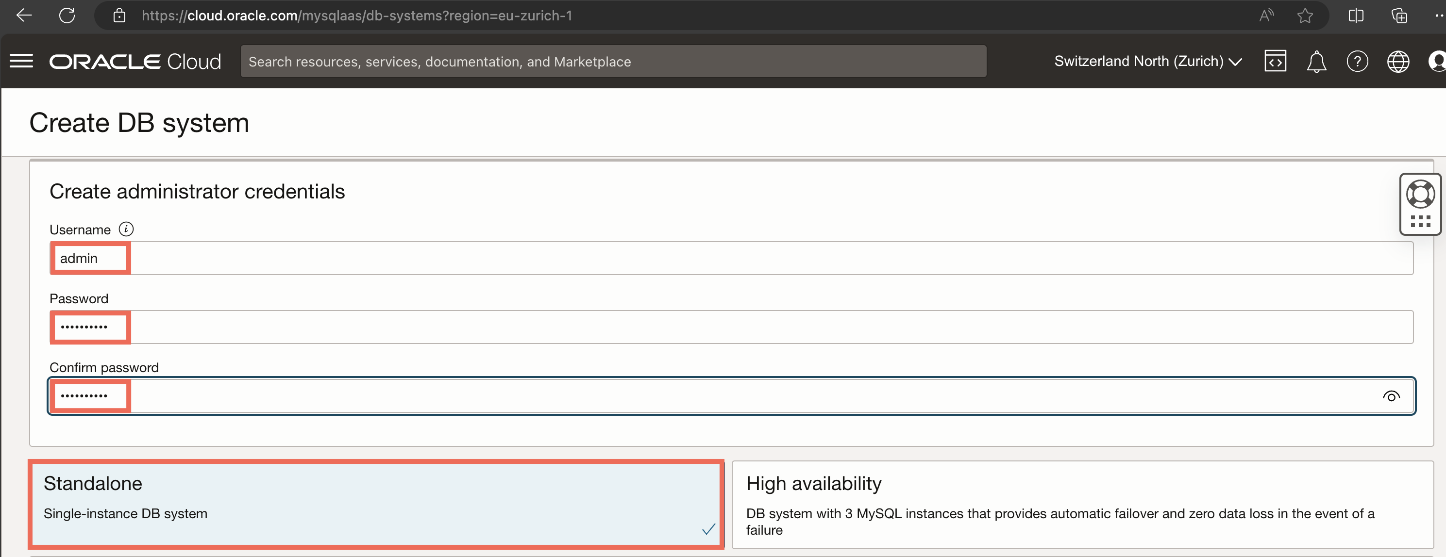Screen dimensions: 1446x557
Task: Click the Confirm password input field
Action: 731,396
